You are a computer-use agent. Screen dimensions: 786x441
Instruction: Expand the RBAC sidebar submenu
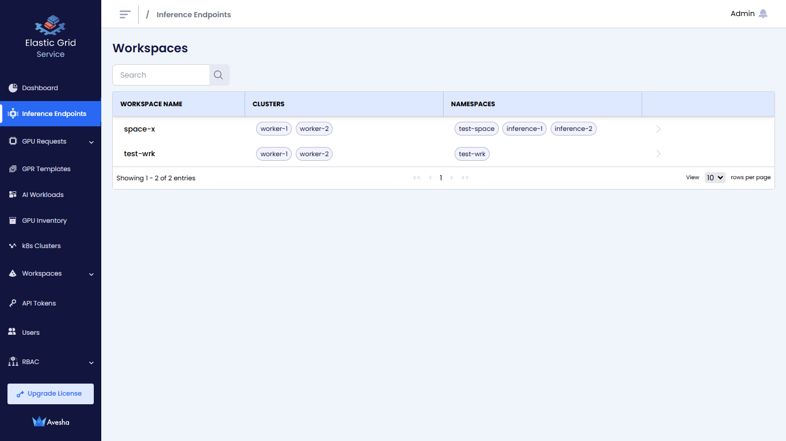point(91,362)
